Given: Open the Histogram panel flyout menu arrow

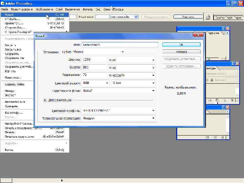Looking at the screenshot, I should (x=227, y=33).
